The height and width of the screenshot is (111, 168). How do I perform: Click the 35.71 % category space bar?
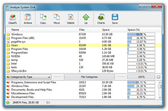(141, 82)
